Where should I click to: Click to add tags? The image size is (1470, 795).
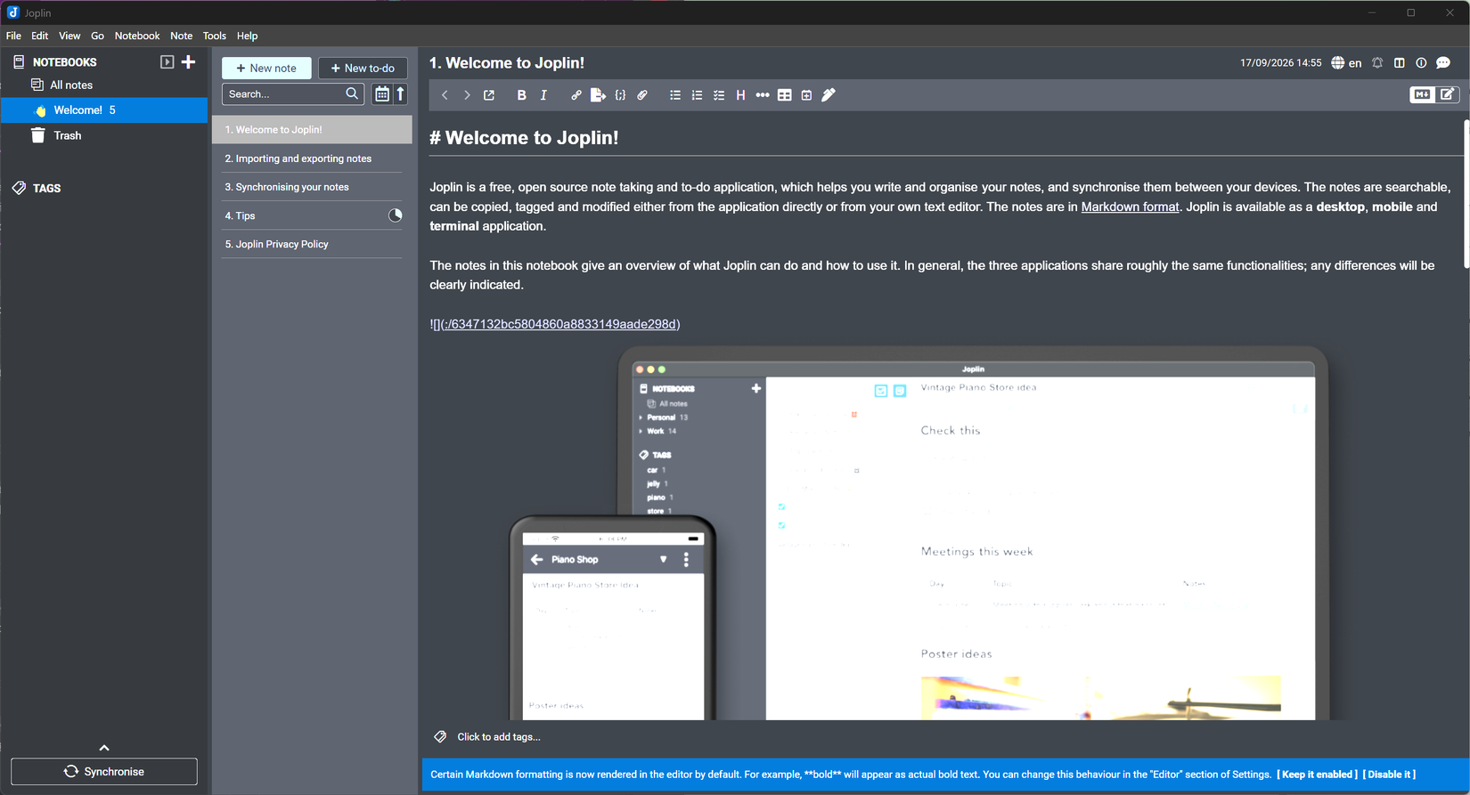[x=499, y=737]
